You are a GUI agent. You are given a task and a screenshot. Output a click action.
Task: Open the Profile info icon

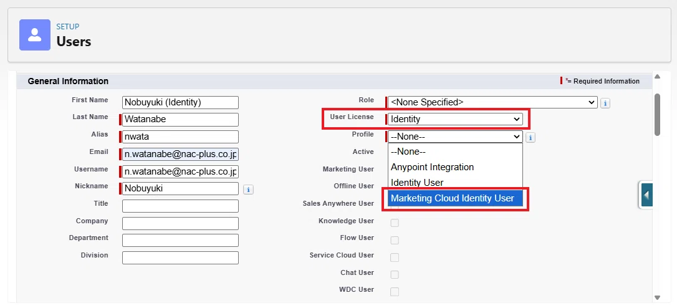pos(531,137)
